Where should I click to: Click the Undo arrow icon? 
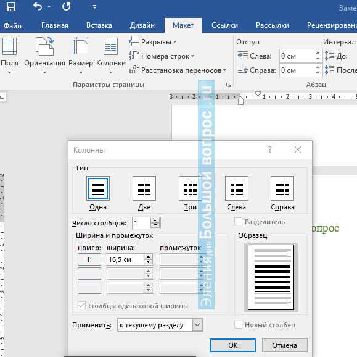38,7
